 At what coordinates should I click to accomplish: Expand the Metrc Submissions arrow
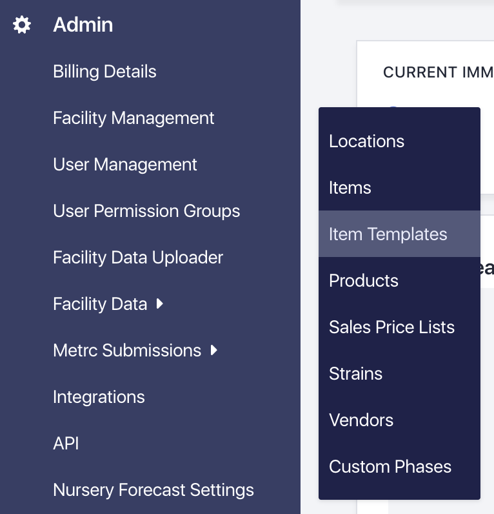tap(214, 351)
